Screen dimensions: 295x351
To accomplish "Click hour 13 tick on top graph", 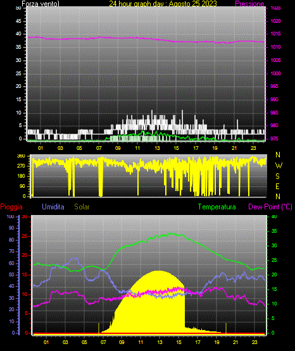I will [157, 148].
